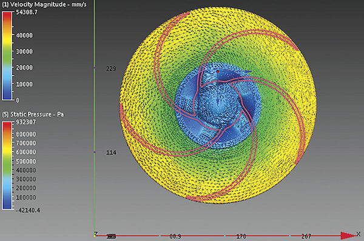Click the Z axis origin label
This screenshot has height=241, width=364.
96,234
